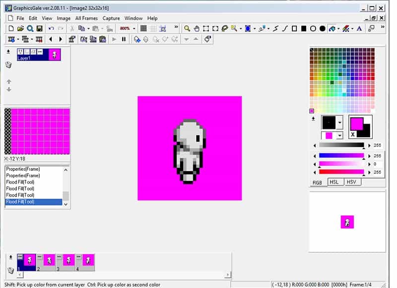The height and width of the screenshot is (288, 397).
Task: Expand Flood Fill options dropdown arrow
Action: pos(338,29)
